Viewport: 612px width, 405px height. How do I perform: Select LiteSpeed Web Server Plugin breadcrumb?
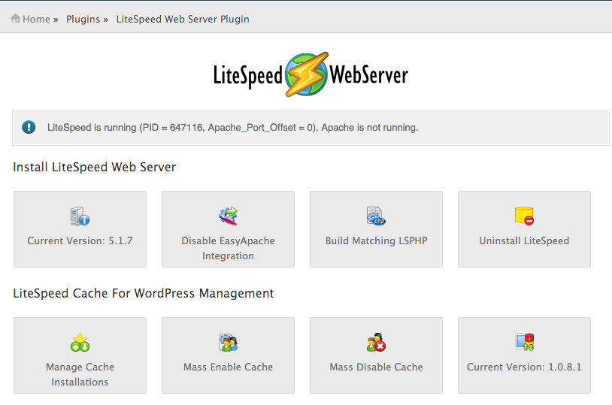183,19
